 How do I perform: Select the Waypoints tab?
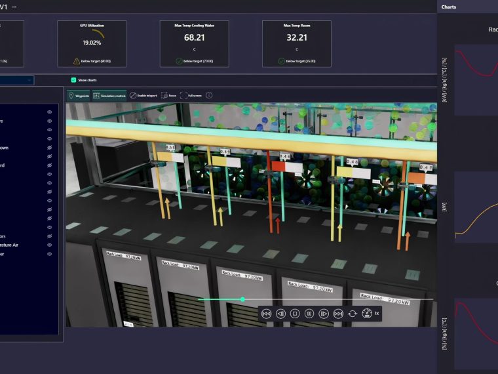(x=79, y=95)
